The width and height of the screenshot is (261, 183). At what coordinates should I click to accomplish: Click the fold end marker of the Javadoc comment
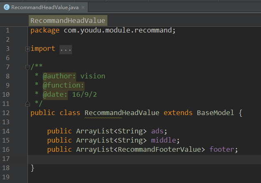tap(27, 103)
